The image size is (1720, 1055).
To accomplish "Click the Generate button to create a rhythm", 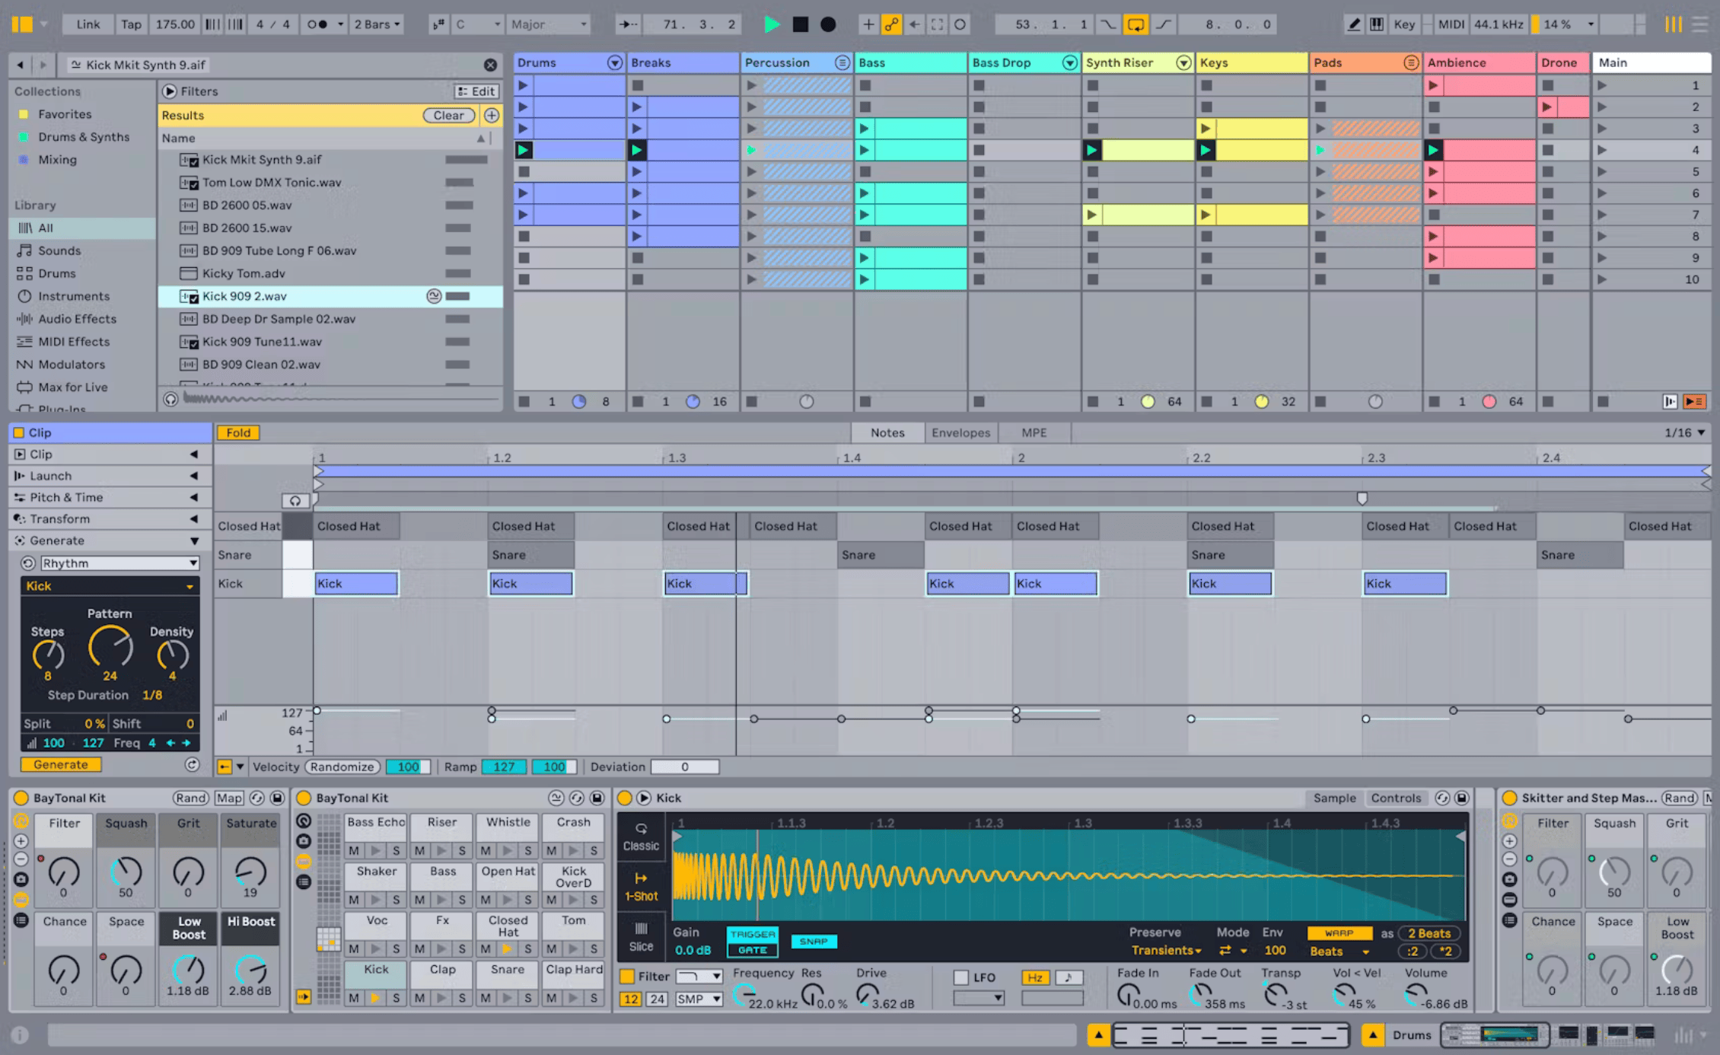I will click(61, 764).
